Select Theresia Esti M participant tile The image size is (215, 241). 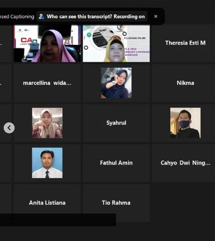(x=183, y=43)
